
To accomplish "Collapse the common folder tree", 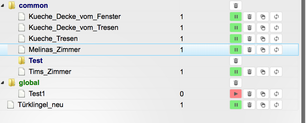I will click(3, 6).
